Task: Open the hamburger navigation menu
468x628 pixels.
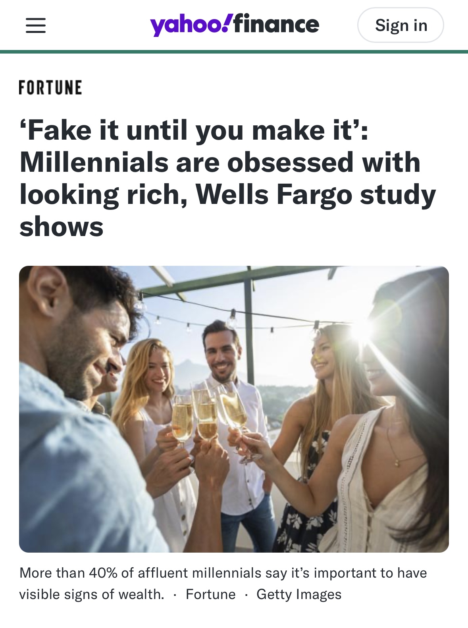Action: (36, 25)
